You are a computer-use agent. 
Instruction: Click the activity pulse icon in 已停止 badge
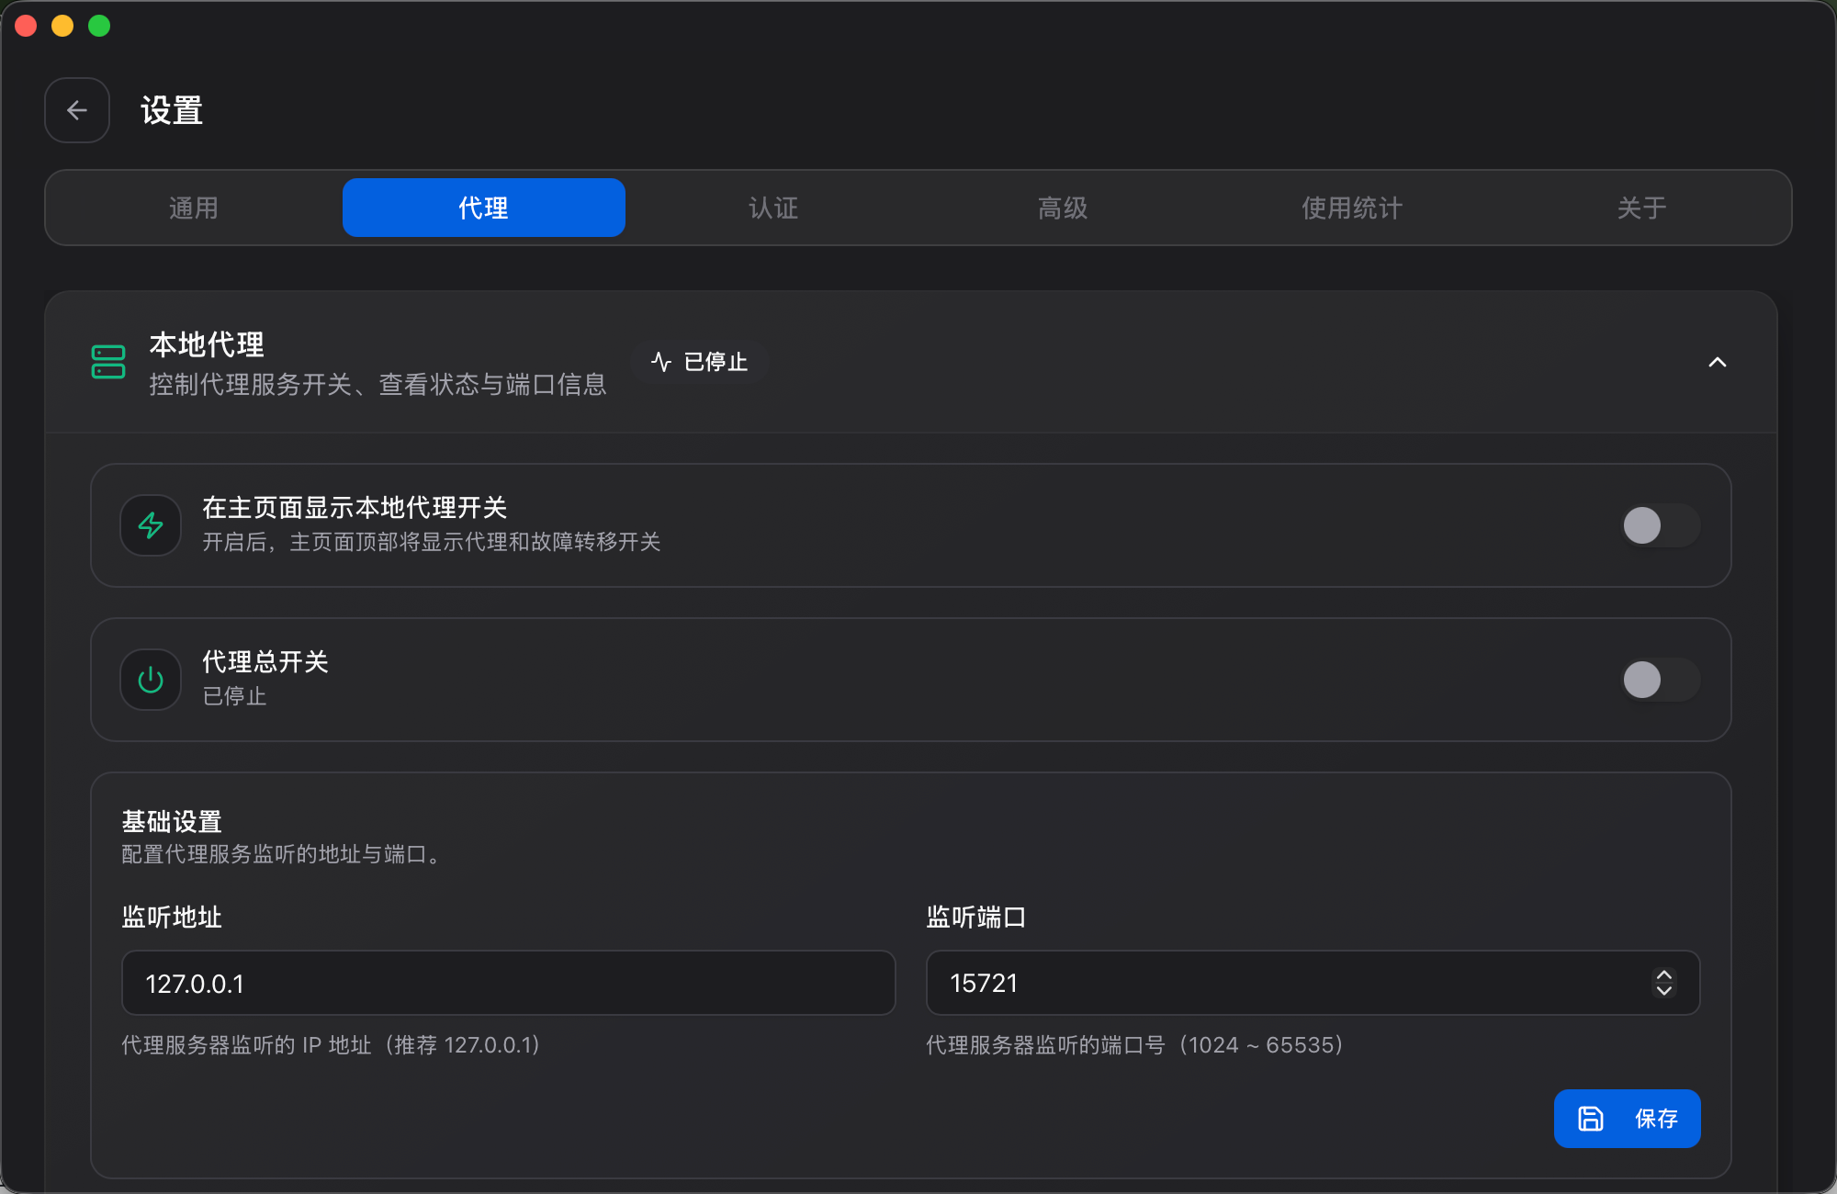click(661, 362)
